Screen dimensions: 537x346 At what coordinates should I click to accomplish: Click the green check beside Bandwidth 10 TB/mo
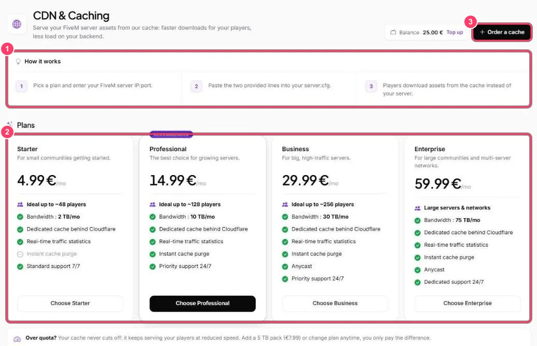[x=153, y=217]
